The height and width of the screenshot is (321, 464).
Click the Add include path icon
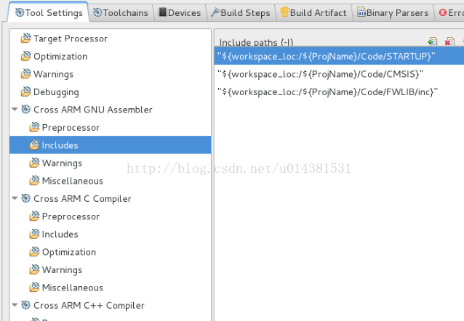[x=433, y=42]
